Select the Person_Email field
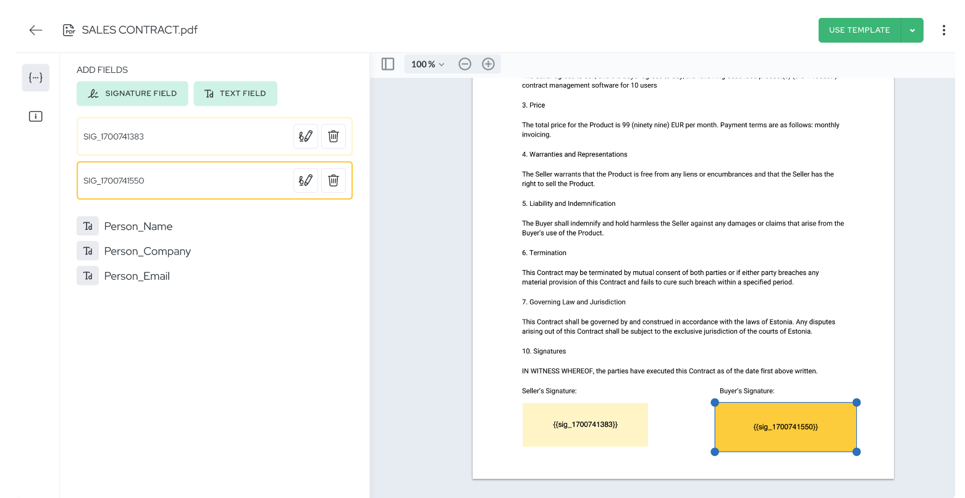 (x=137, y=276)
